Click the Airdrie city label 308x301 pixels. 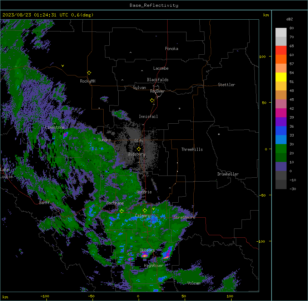[144, 192]
